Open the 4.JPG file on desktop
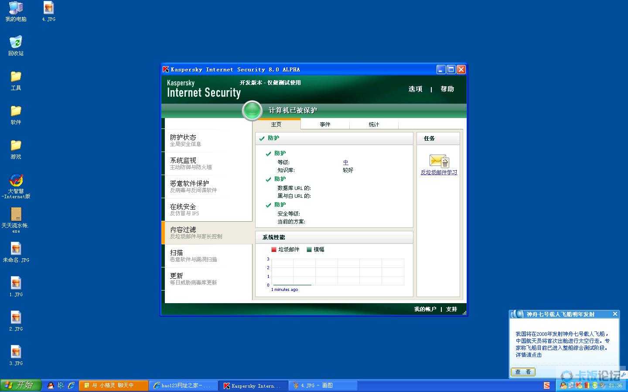 click(x=49, y=12)
